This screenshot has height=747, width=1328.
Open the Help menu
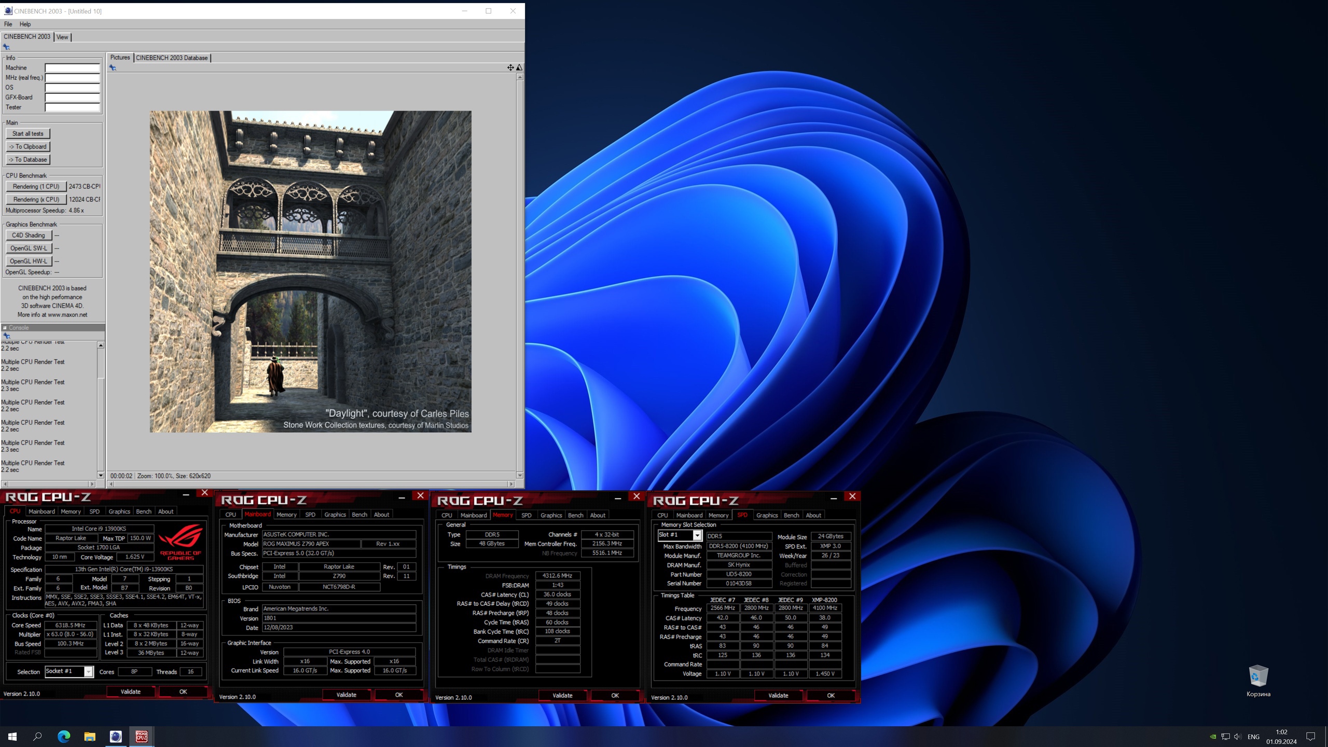(x=25, y=24)
